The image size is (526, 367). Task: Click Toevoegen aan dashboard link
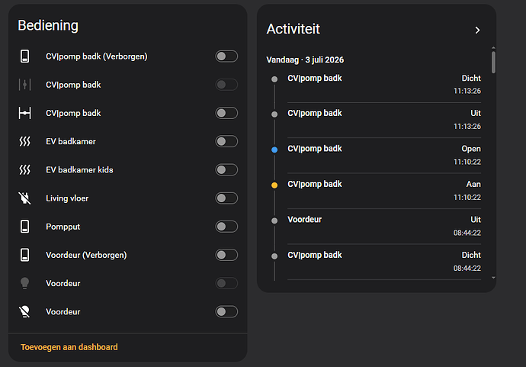click(69, 347)
